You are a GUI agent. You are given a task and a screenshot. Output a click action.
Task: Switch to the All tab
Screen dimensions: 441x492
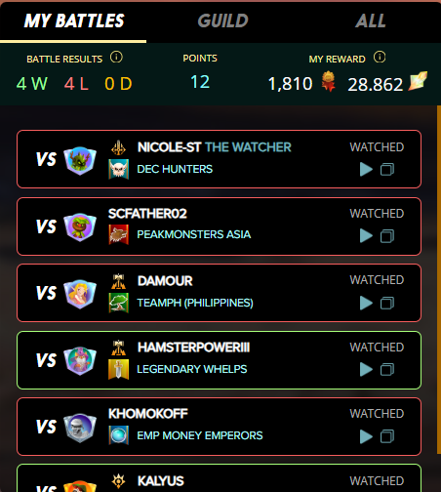[x=371, y=20]
